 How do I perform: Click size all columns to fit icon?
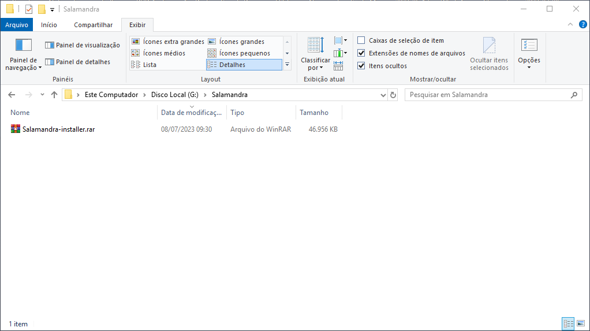pos(338,66)
